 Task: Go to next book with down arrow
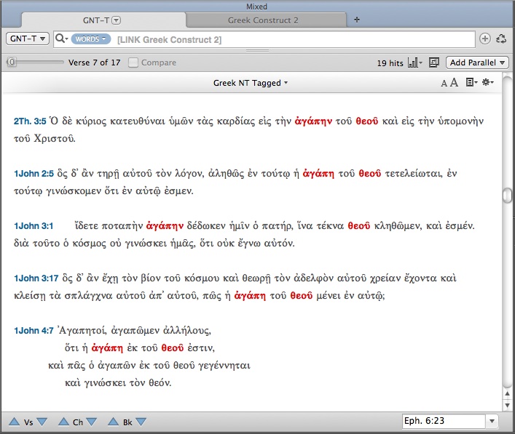pos(141,422)
